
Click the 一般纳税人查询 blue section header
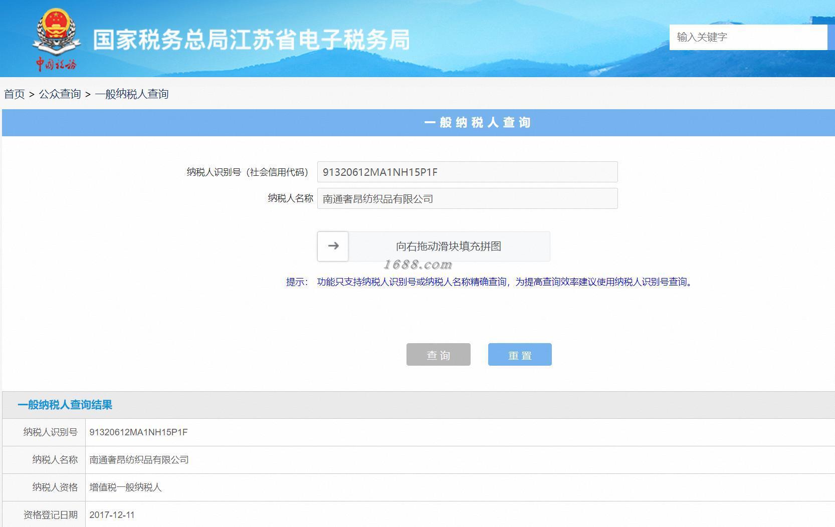point(419,123)
